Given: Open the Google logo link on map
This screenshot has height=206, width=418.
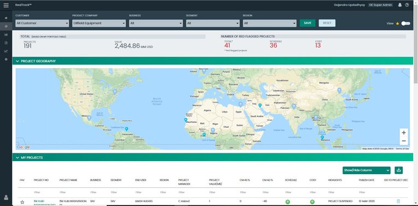Looking at the screenshot, I should tap(23, 147).
